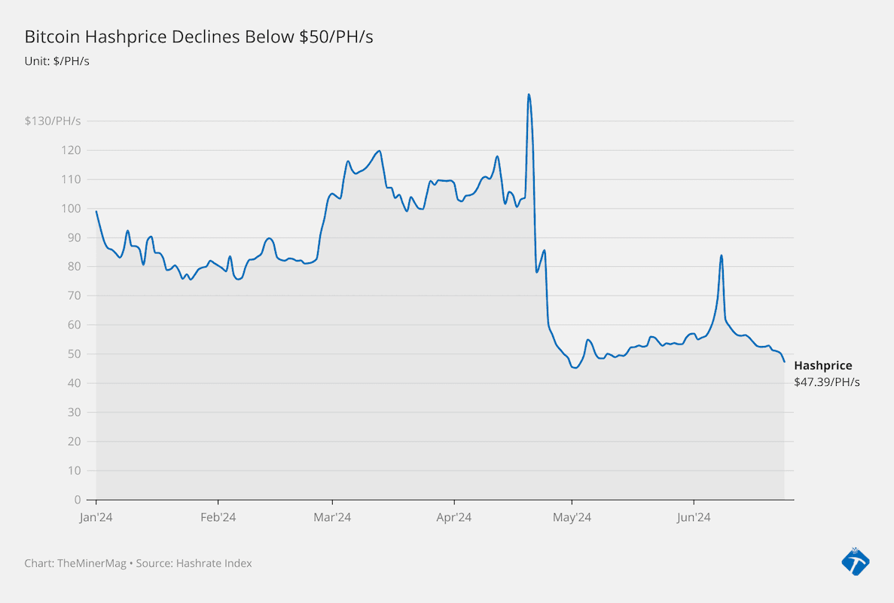Click TheMinerMag pickaxe logo icon
The width and height of the screenshot is (894, 603).
855,562
